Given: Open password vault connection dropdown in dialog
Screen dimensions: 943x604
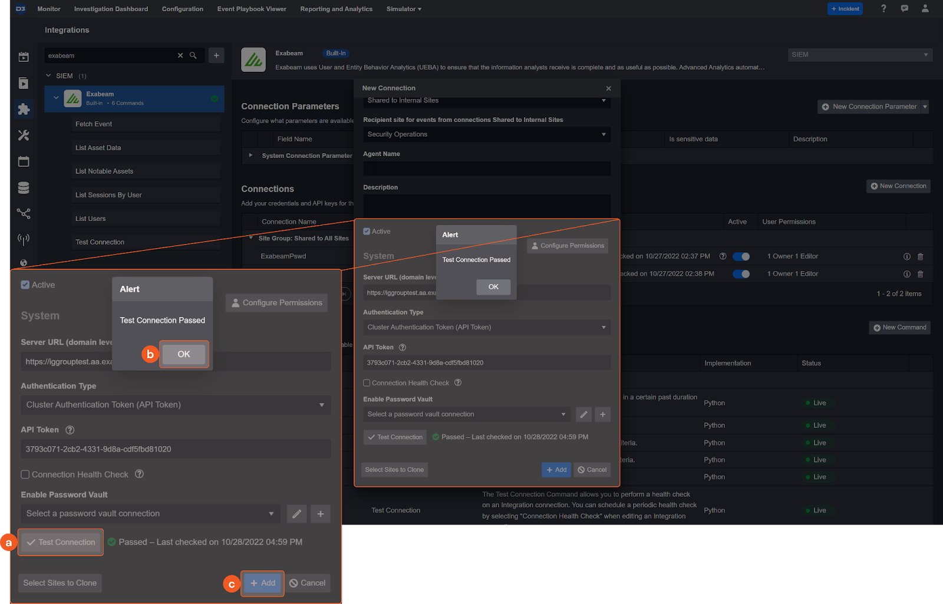Looking at the screenshot, I should (467, 414).
